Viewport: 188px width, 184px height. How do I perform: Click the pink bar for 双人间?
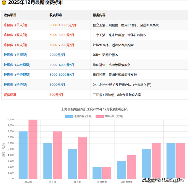(57, 155)
